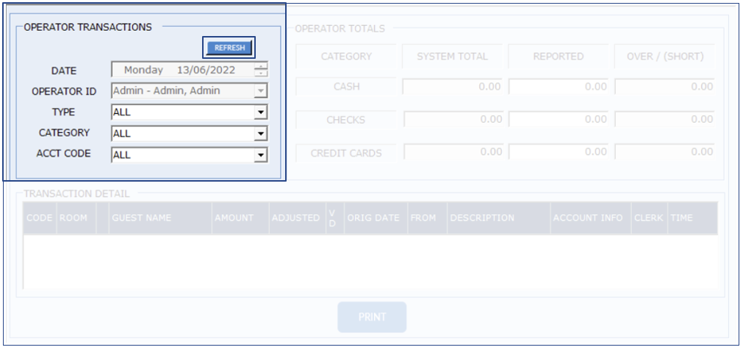The image size is (743, 350).
Task: Sort by the GUEST NAME column header
Action: pyautogui.click(x=141, y=218)
